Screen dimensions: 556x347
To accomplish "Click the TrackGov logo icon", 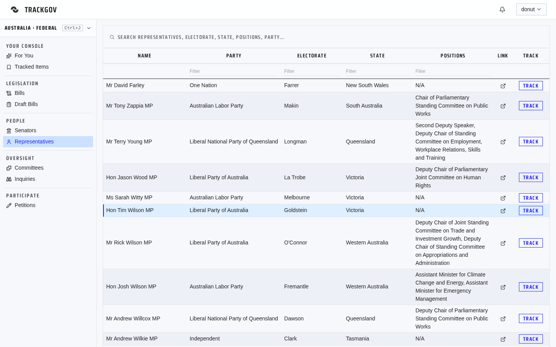I will (15, 10).
